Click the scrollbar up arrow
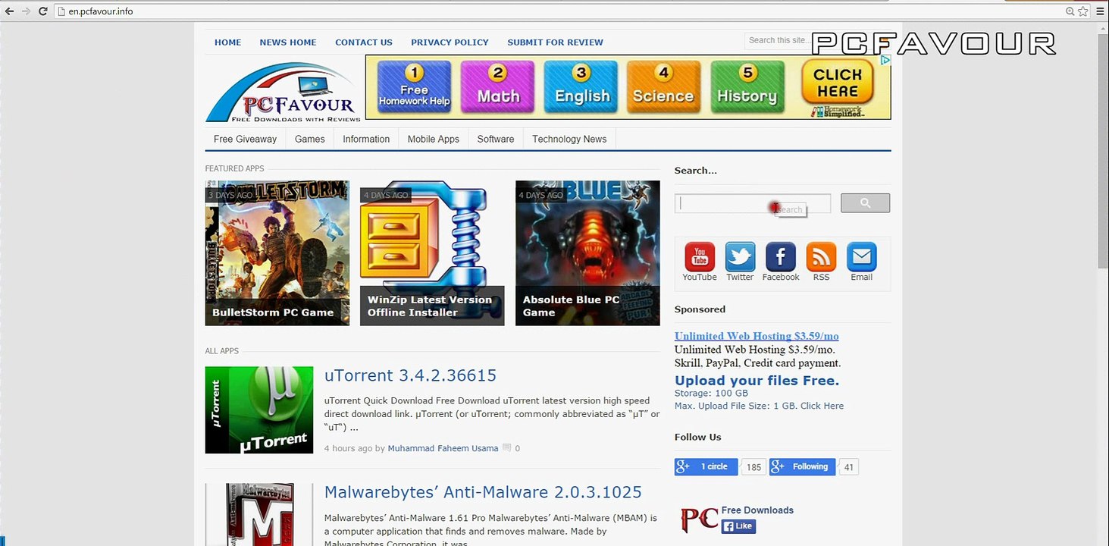1109x546 pixels. [1103, 27]
